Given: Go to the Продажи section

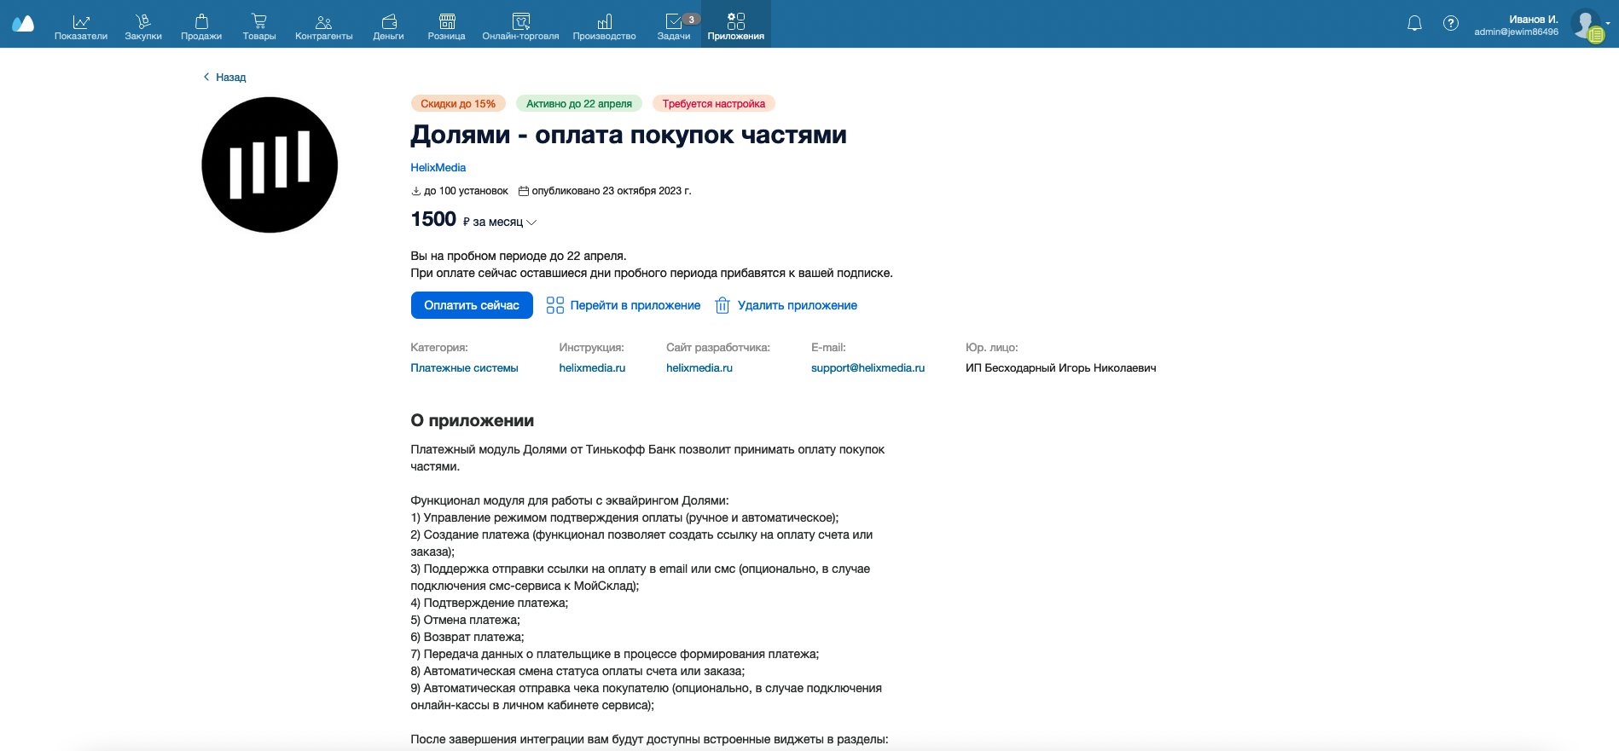Looking at the screenshot, I should tap(201, 26).
